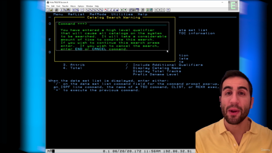Click the Pause macro toolbar icon

pos(113,10)
